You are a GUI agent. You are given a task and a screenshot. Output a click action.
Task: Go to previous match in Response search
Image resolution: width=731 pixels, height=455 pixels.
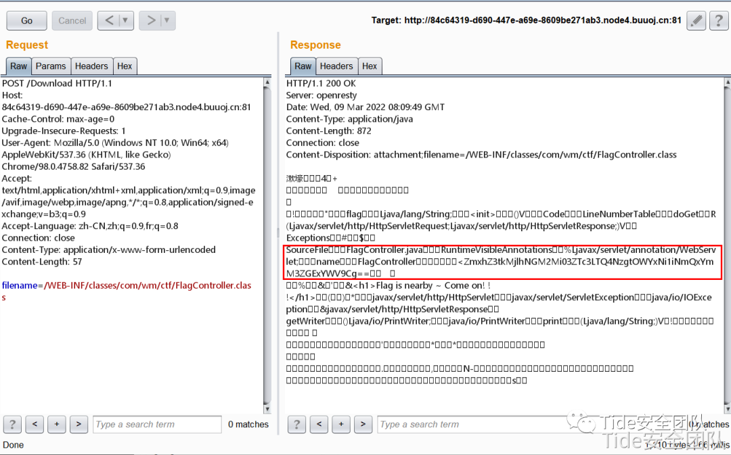[x=319, y=425]
